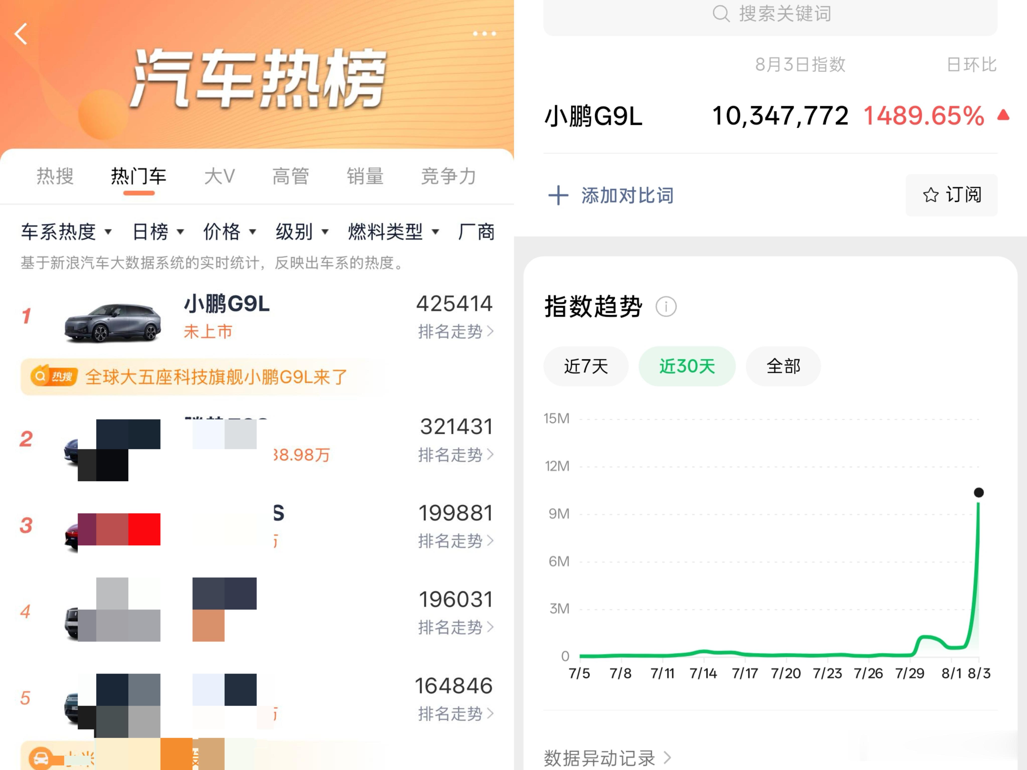Open the 日榜 dropdown
Screen dimensions: 1027x770
pos(158,232)
